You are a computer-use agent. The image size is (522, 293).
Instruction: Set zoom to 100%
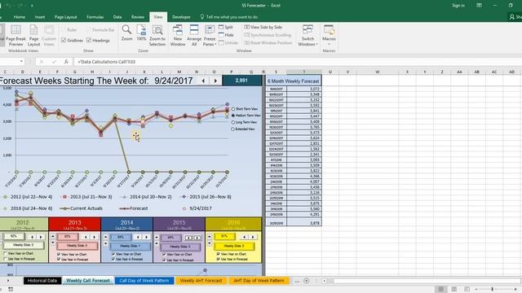click(141, 33)
